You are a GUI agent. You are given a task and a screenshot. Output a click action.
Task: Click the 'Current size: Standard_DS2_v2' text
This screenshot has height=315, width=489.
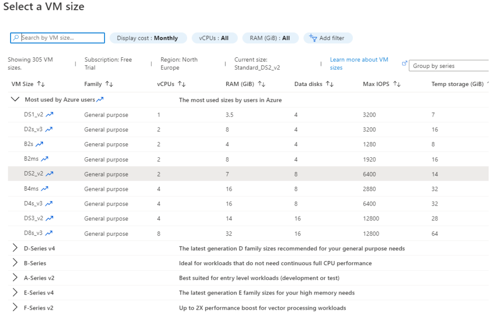click(257, 64)
